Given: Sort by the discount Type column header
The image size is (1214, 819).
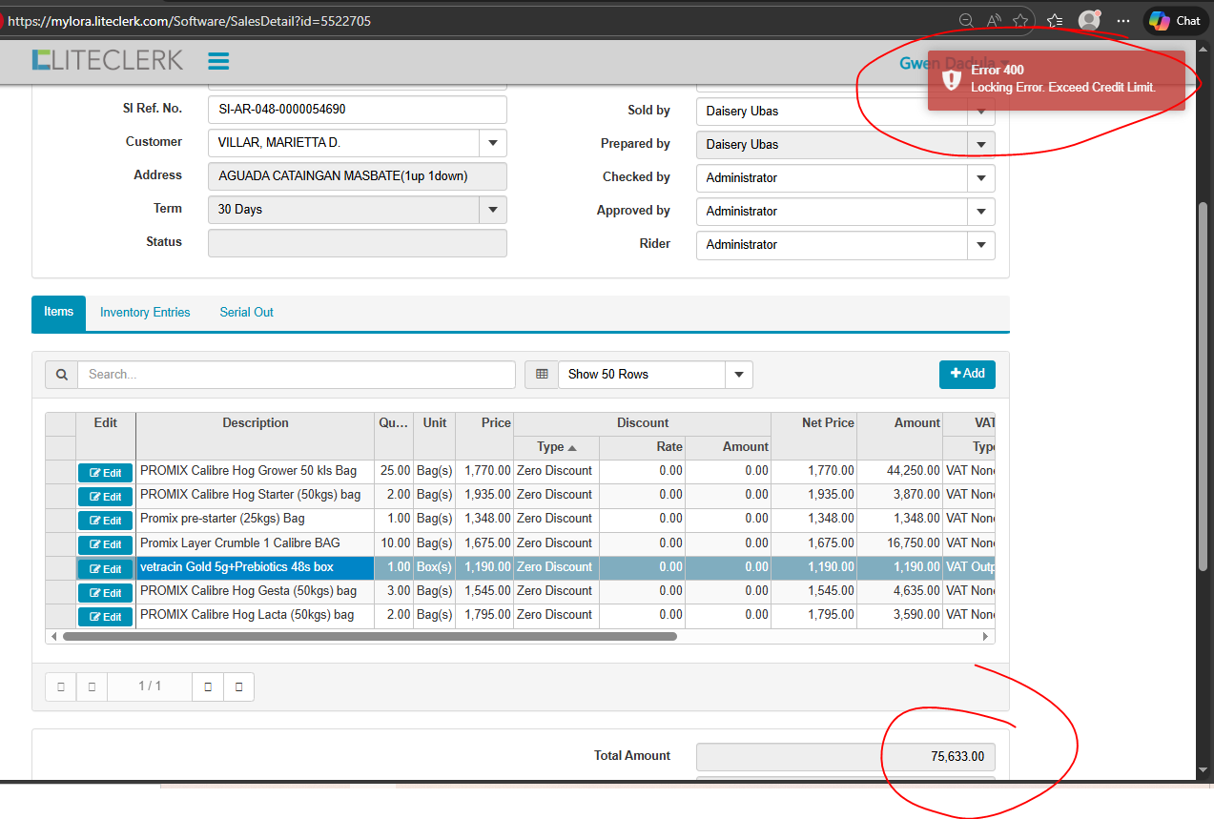Looking at the screenshot, I should 556,446.
